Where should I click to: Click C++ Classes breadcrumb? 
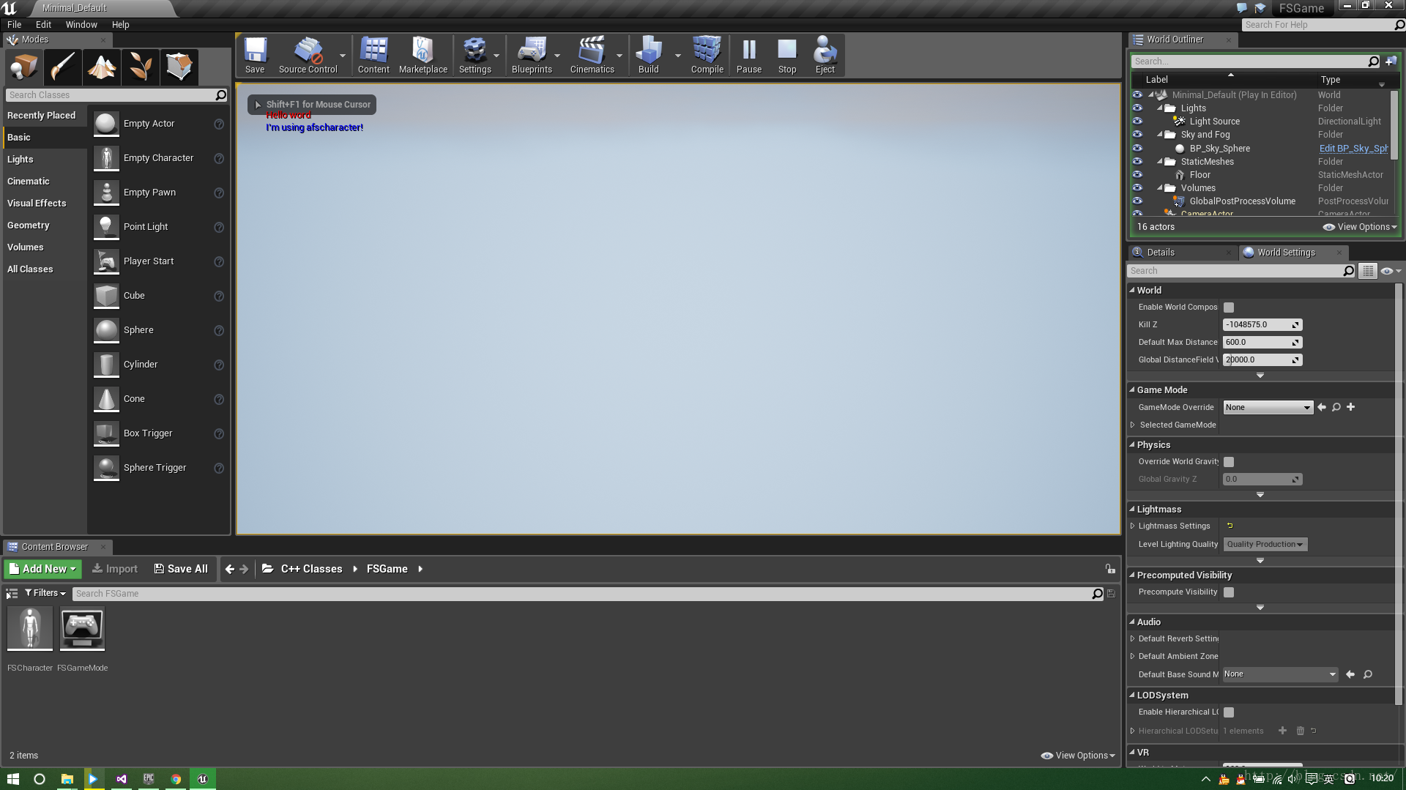pos(311,569)
